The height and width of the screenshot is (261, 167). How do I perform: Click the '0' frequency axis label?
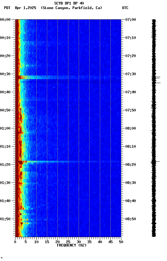coord(15,242)
